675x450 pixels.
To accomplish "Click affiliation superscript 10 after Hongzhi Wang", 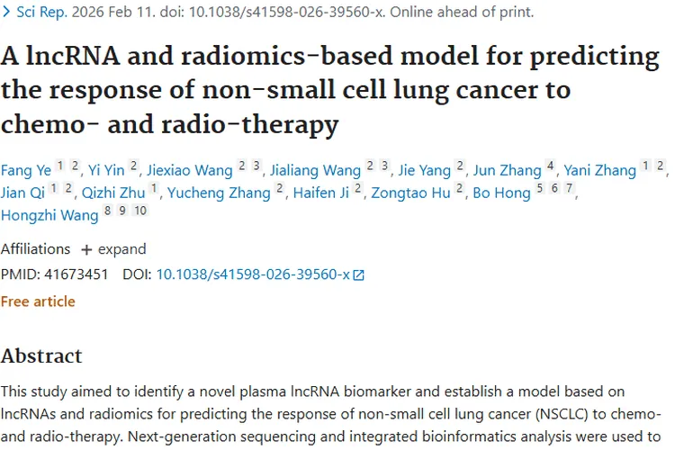I will point(139,211).
